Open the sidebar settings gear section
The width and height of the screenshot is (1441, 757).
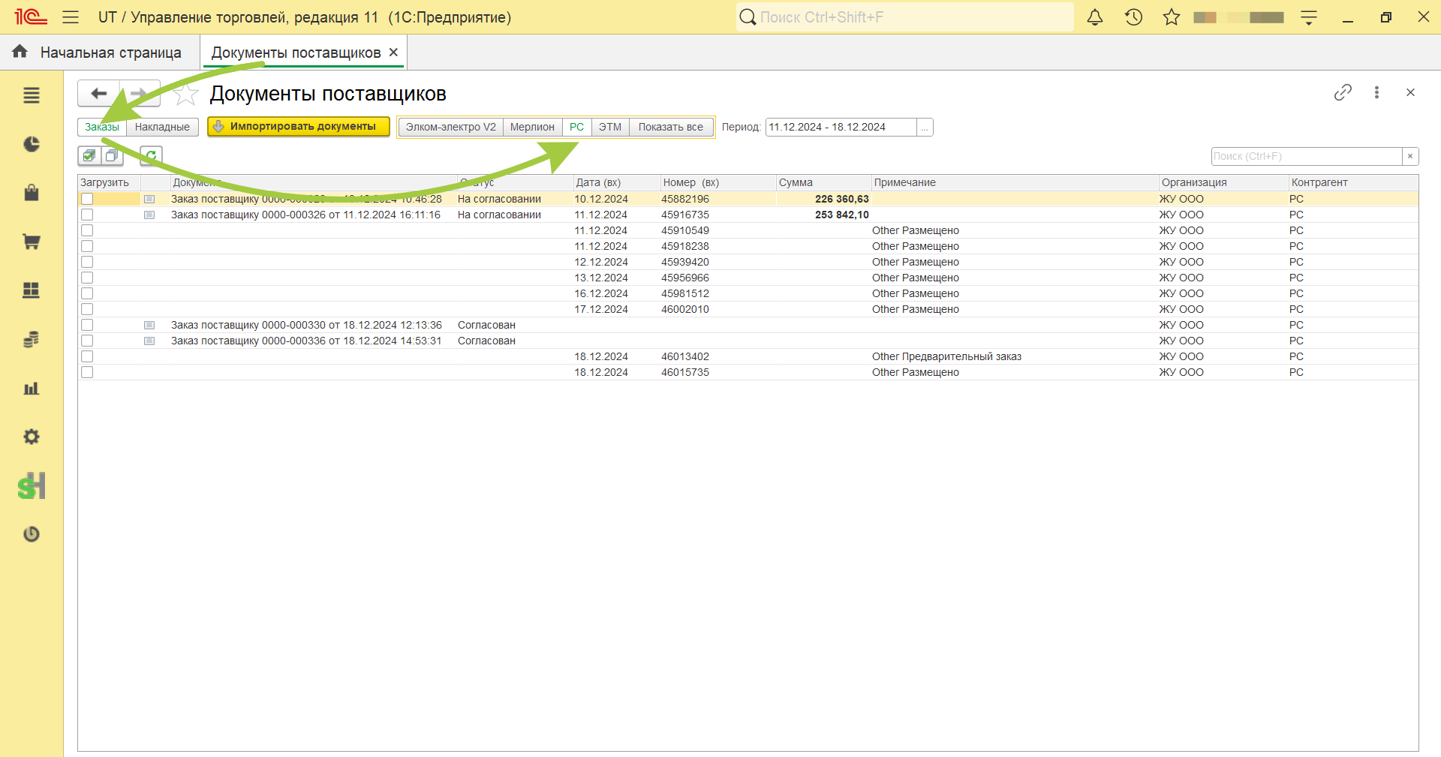click(x=32, y=437)
